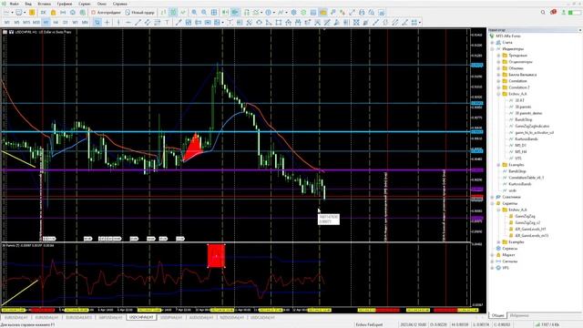Open the Общие navigator tab
Image resolution: width=583 pixels, height=328 pixels.
pyautogui.click(x=497, y=315)
